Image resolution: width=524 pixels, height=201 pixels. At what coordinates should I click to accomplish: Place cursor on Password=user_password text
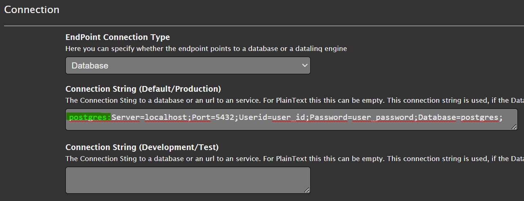tap(362, 117)
